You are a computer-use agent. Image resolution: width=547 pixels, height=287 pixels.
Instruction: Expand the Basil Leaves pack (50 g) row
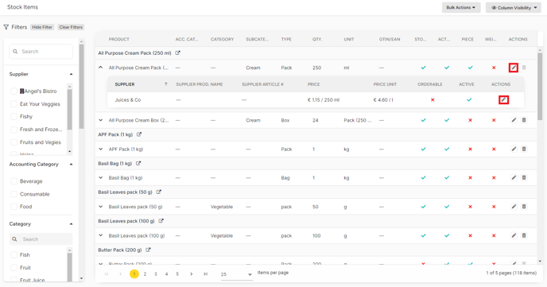(x=101, y=207)
